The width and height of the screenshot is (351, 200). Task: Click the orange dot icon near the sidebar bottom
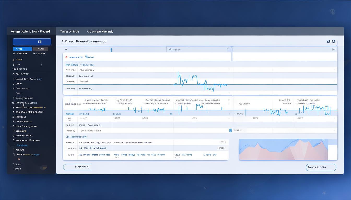click(19, 159)
